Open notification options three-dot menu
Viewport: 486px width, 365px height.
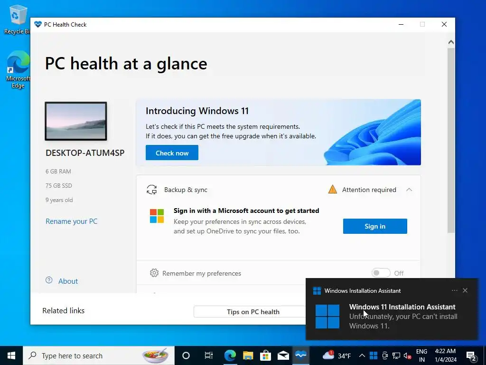point(454,290)
